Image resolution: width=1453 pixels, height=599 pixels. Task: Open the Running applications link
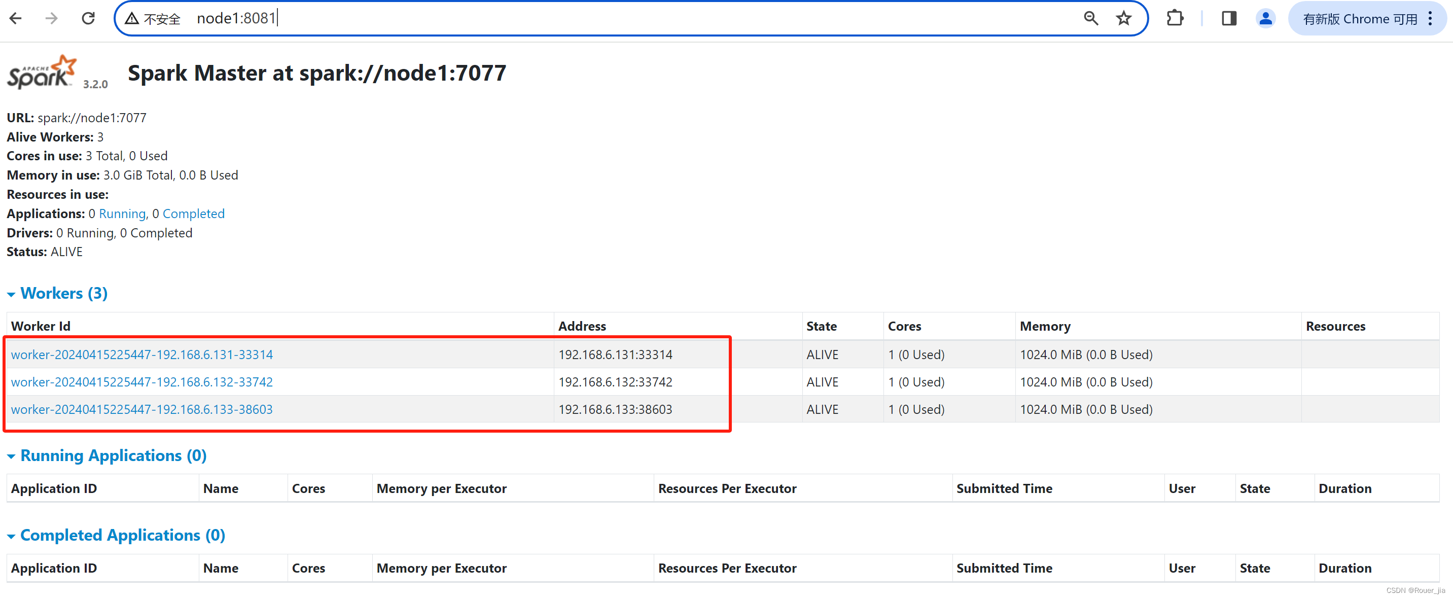pyautogui.click(x=122, y=214)
